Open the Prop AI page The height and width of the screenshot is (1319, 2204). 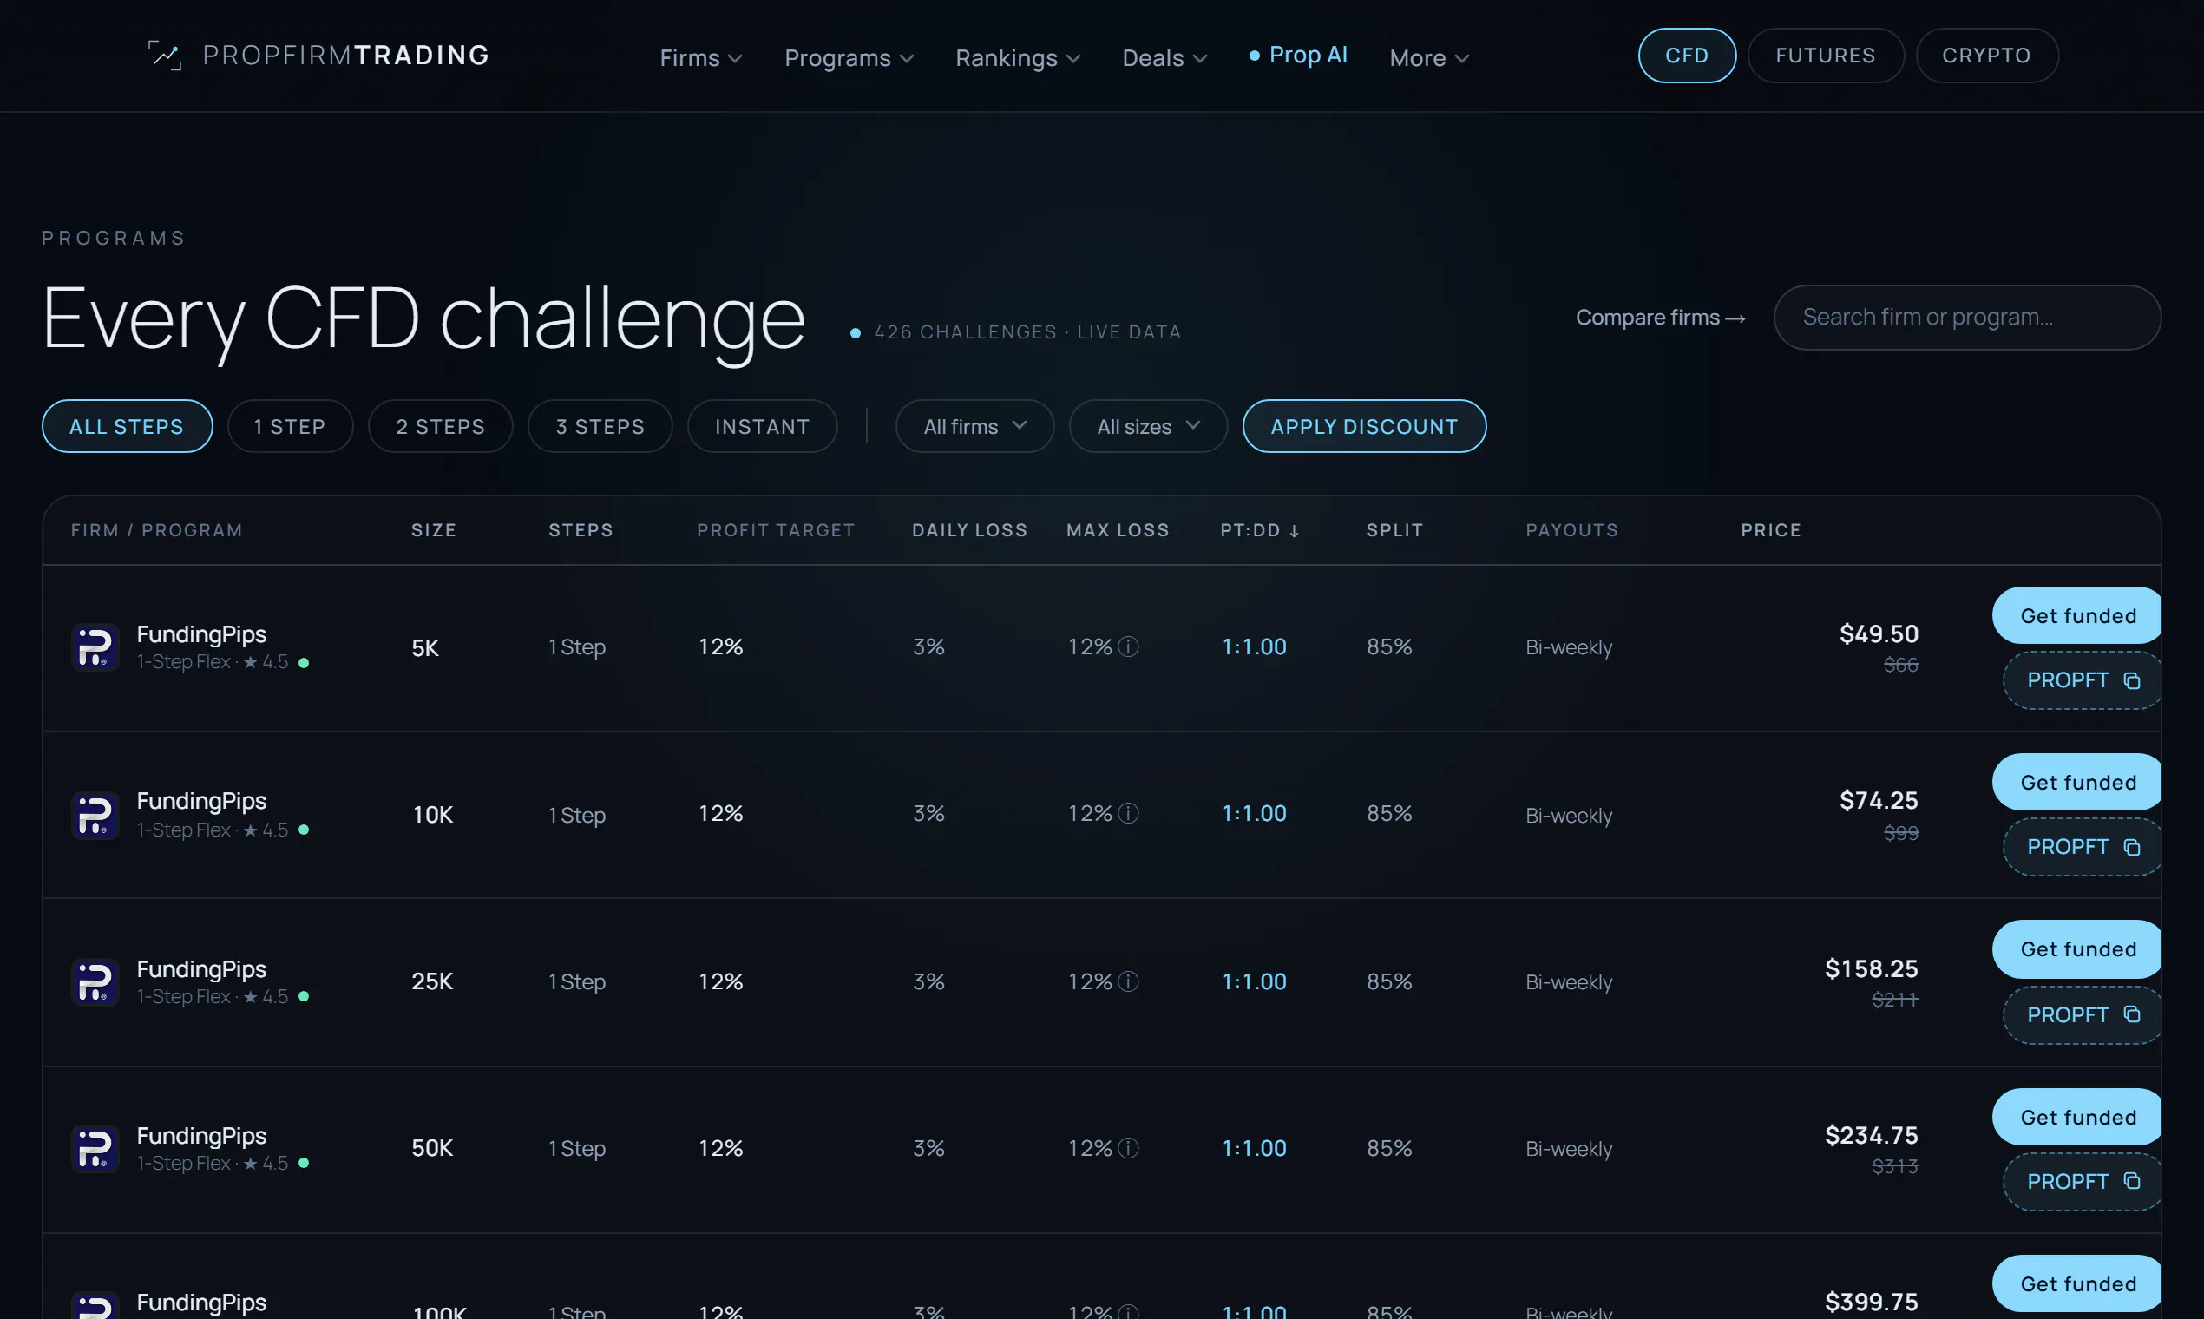pos(1298,56)
